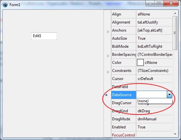Click the scrollbar up arrow
This screenshot has width=181, height=140.
point(175,13)
